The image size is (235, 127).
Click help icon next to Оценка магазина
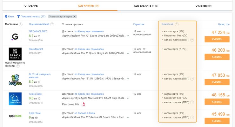[52, 24]
